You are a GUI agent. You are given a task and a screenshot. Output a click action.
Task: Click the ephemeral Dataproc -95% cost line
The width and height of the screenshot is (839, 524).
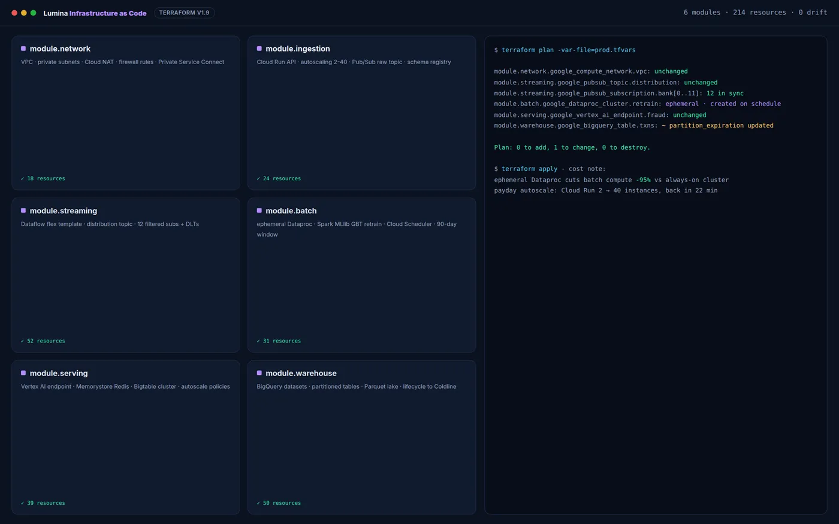tap(611, 180)
